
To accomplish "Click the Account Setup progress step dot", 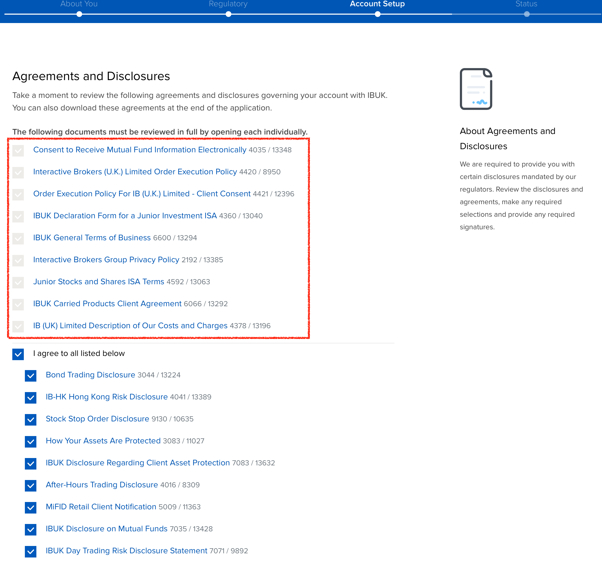I will coord(377,14).
